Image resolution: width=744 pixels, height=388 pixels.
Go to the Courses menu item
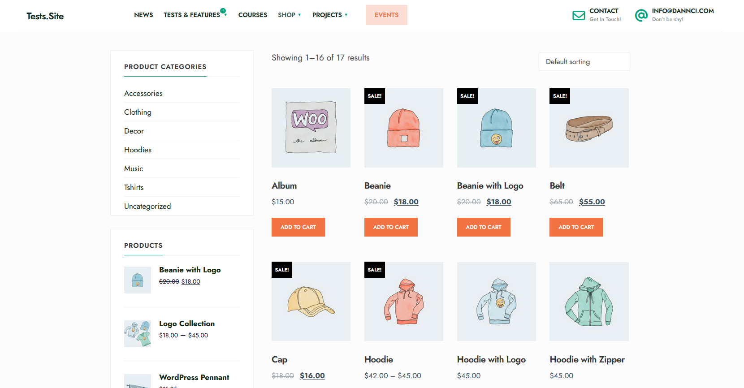253,15
